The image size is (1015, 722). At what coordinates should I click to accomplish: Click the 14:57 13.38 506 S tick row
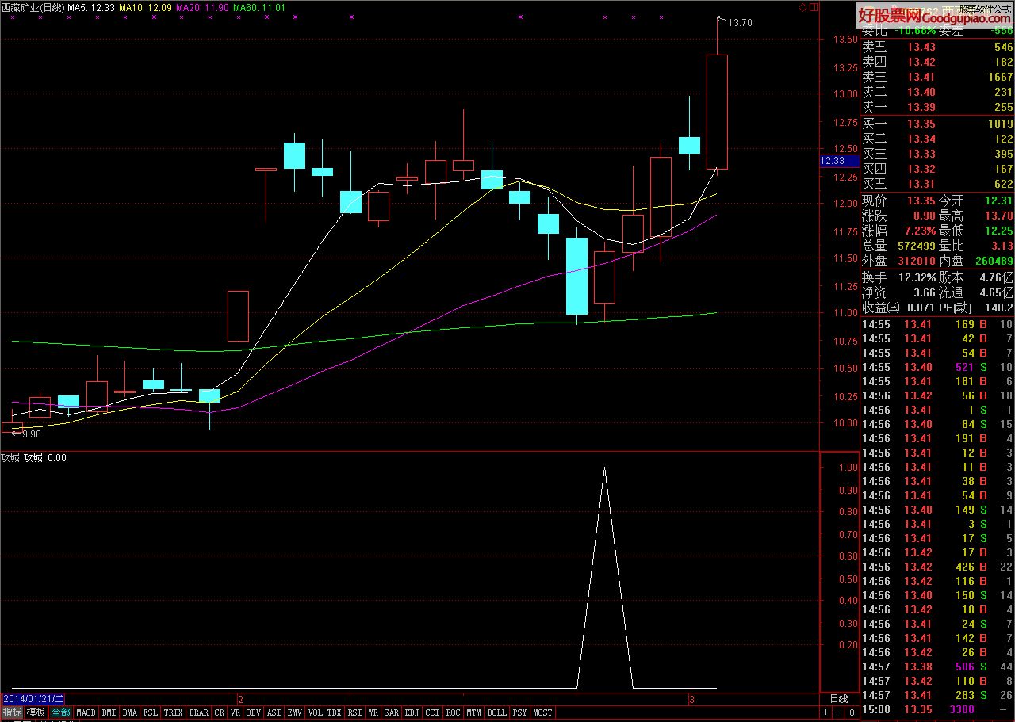point(938,667)
